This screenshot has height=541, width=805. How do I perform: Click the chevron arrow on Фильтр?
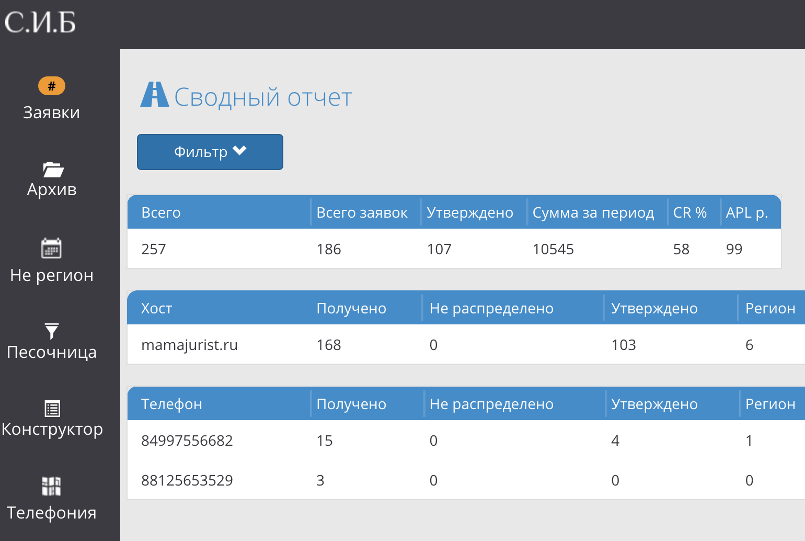(x=240, y=151)
